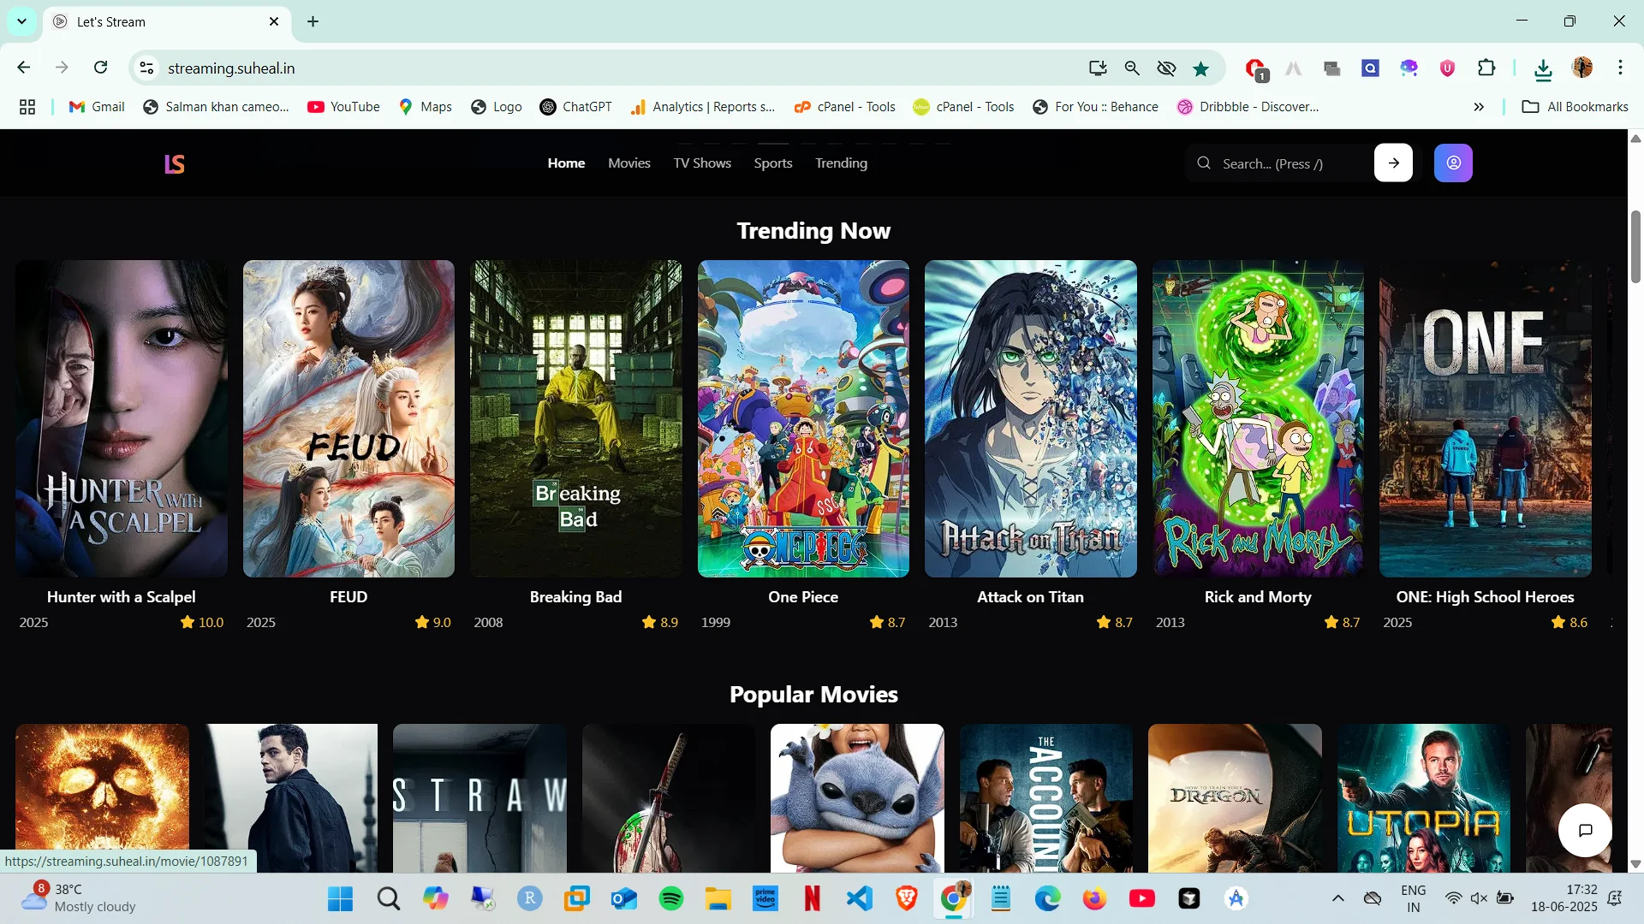The image size is (1644, 924).
Task: Open the Gmail bookmark
Action: click(97, 107)
